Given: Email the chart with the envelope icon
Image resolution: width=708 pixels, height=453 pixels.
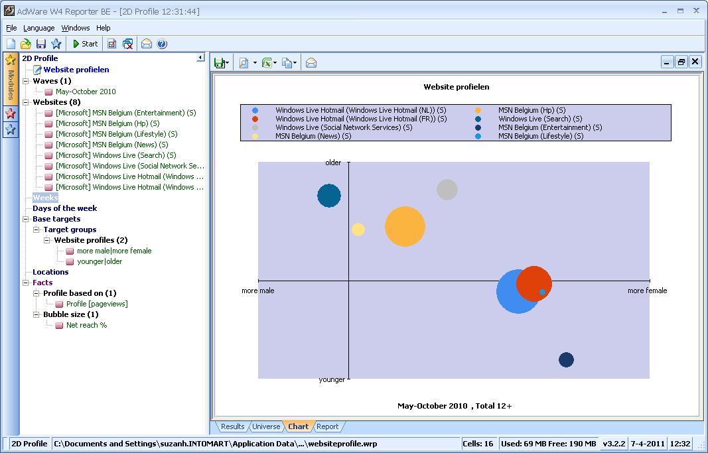Looking at the screenshot, I should (311, 63).
